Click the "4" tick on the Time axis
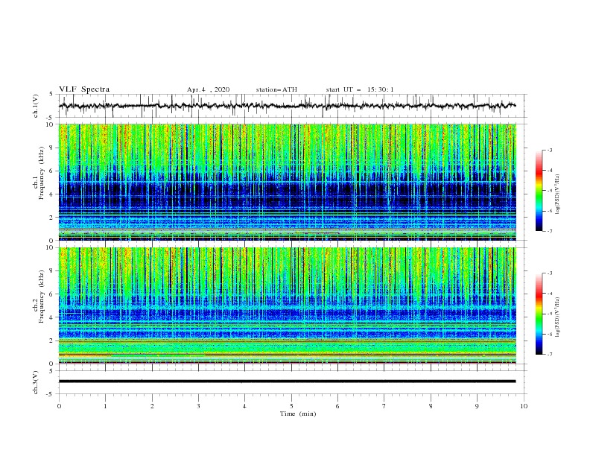The width and height of the screenshot is (590, 456). pyautogui.click(x=244, y=406)
